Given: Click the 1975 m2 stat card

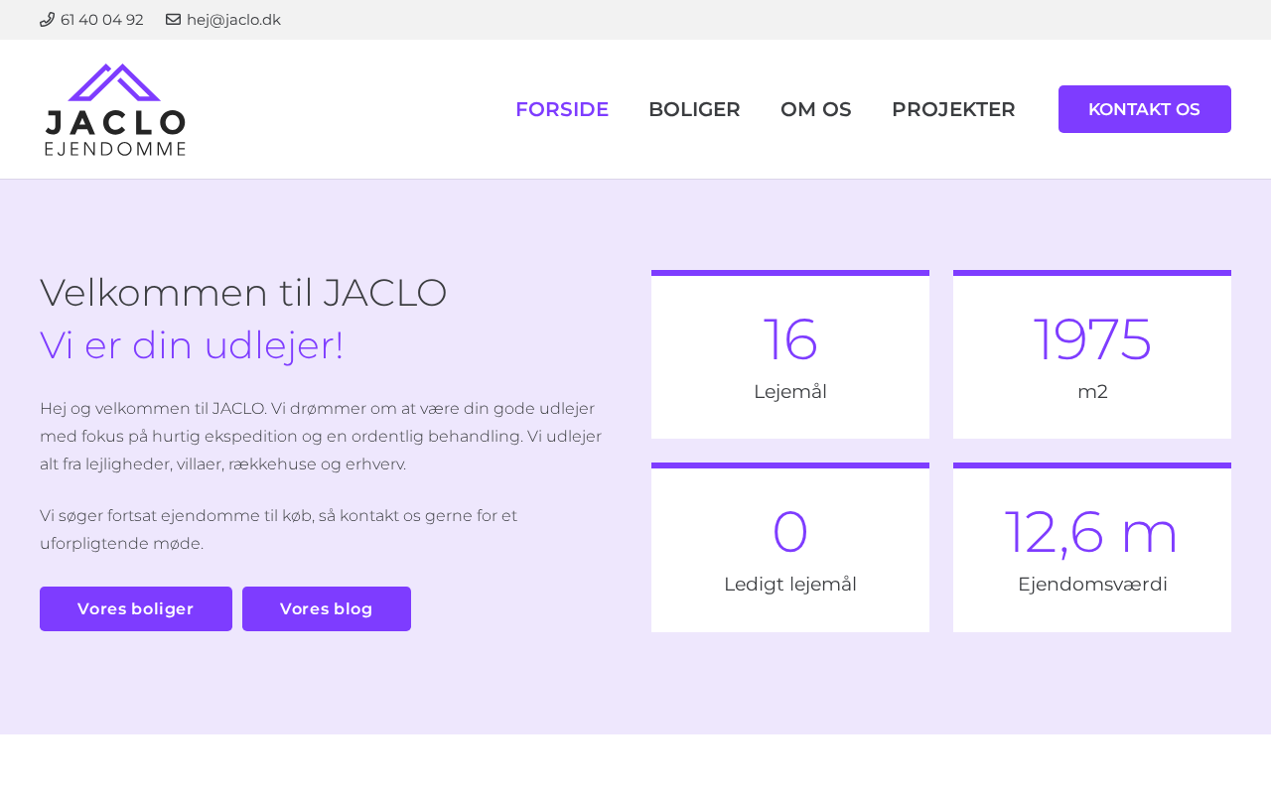Looking at the screenshot, I should [x=1092, y=355].
